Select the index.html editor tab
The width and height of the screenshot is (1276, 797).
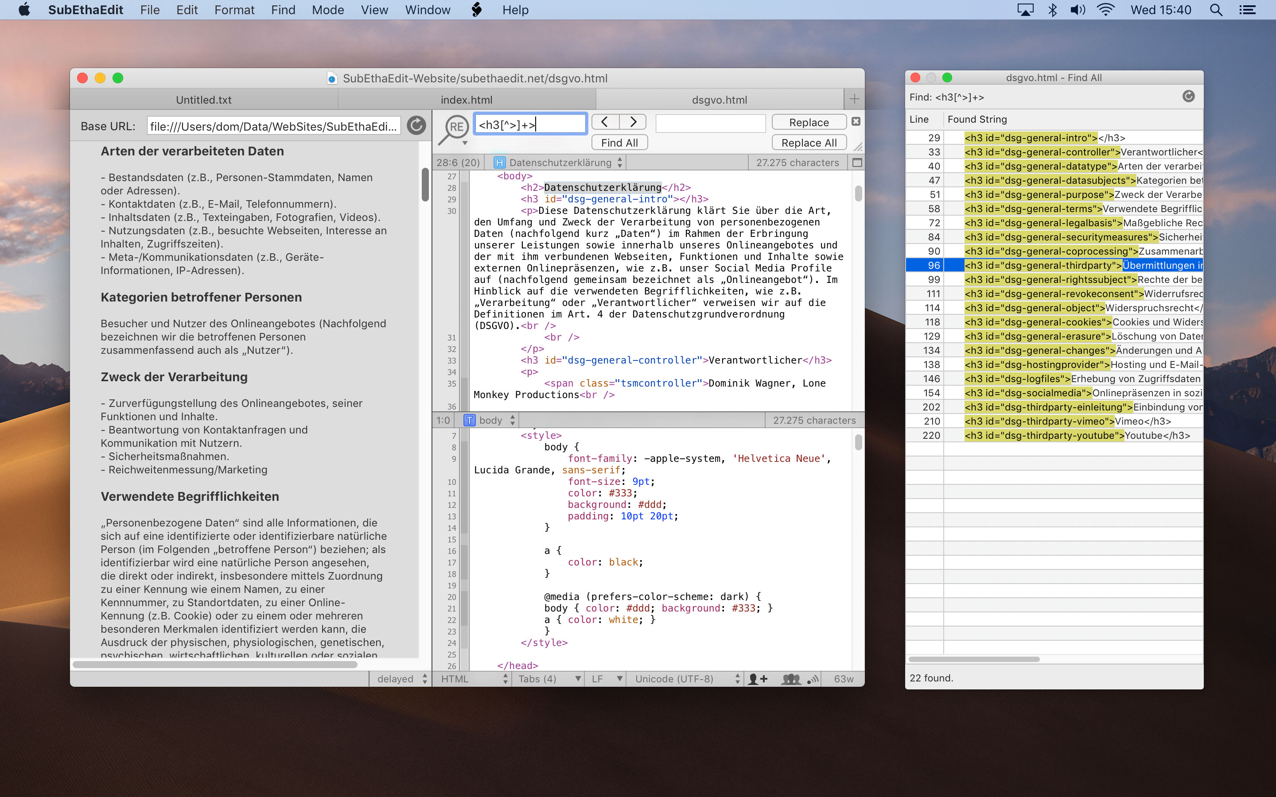tap(464, 99)
